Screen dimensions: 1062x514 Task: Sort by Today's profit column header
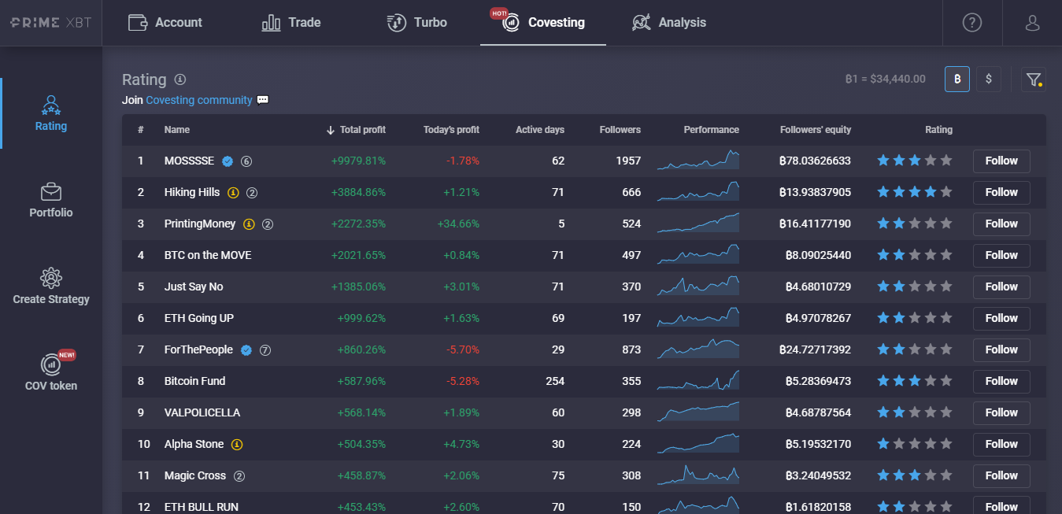point(451,130)
